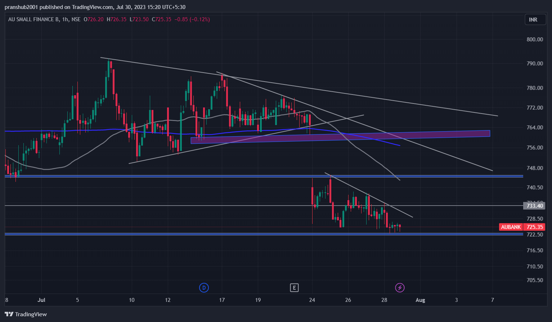Click the 748.00 price scale label

(x=535, y=168)
